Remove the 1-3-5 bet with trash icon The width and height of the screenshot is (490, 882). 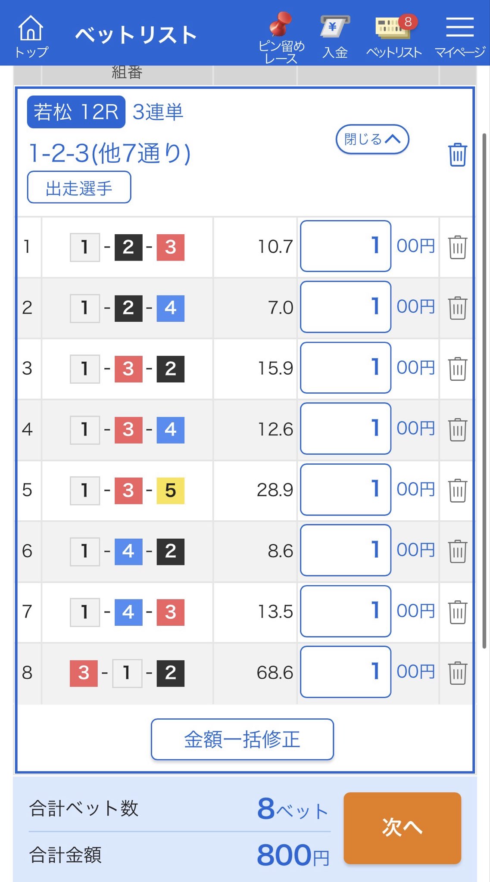click(457, 490)
